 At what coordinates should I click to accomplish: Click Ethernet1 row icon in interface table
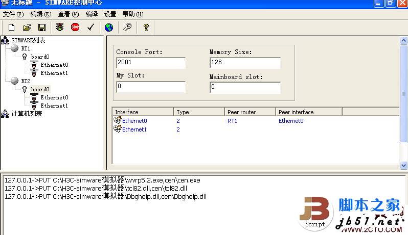click(x=118, y=128)
